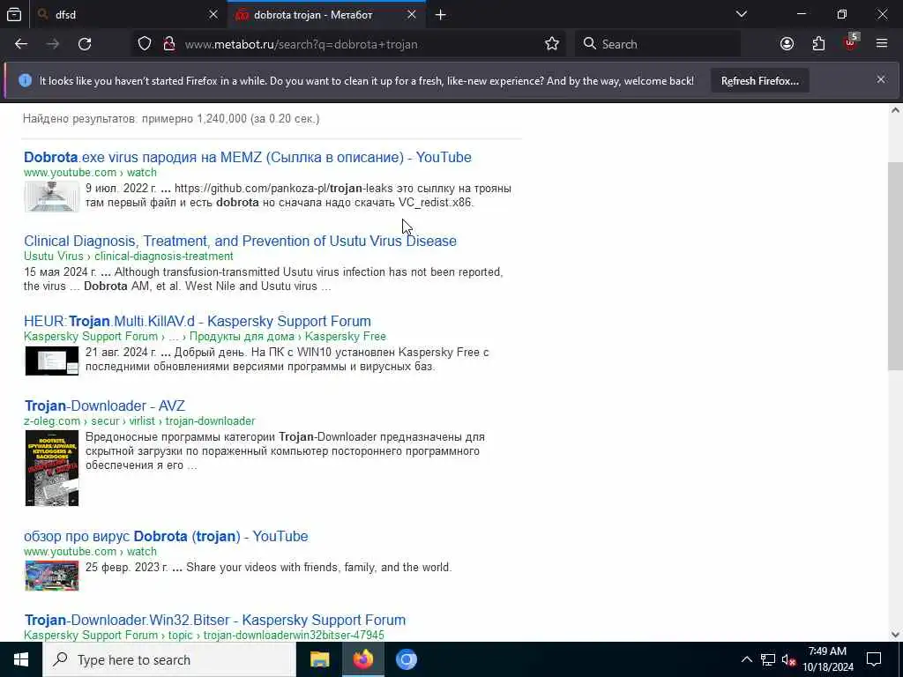The height and width of the screenshot is (677, 903).
Task: Click the Kaspersky forum result thumbnail
Action: tap(52, 361)
